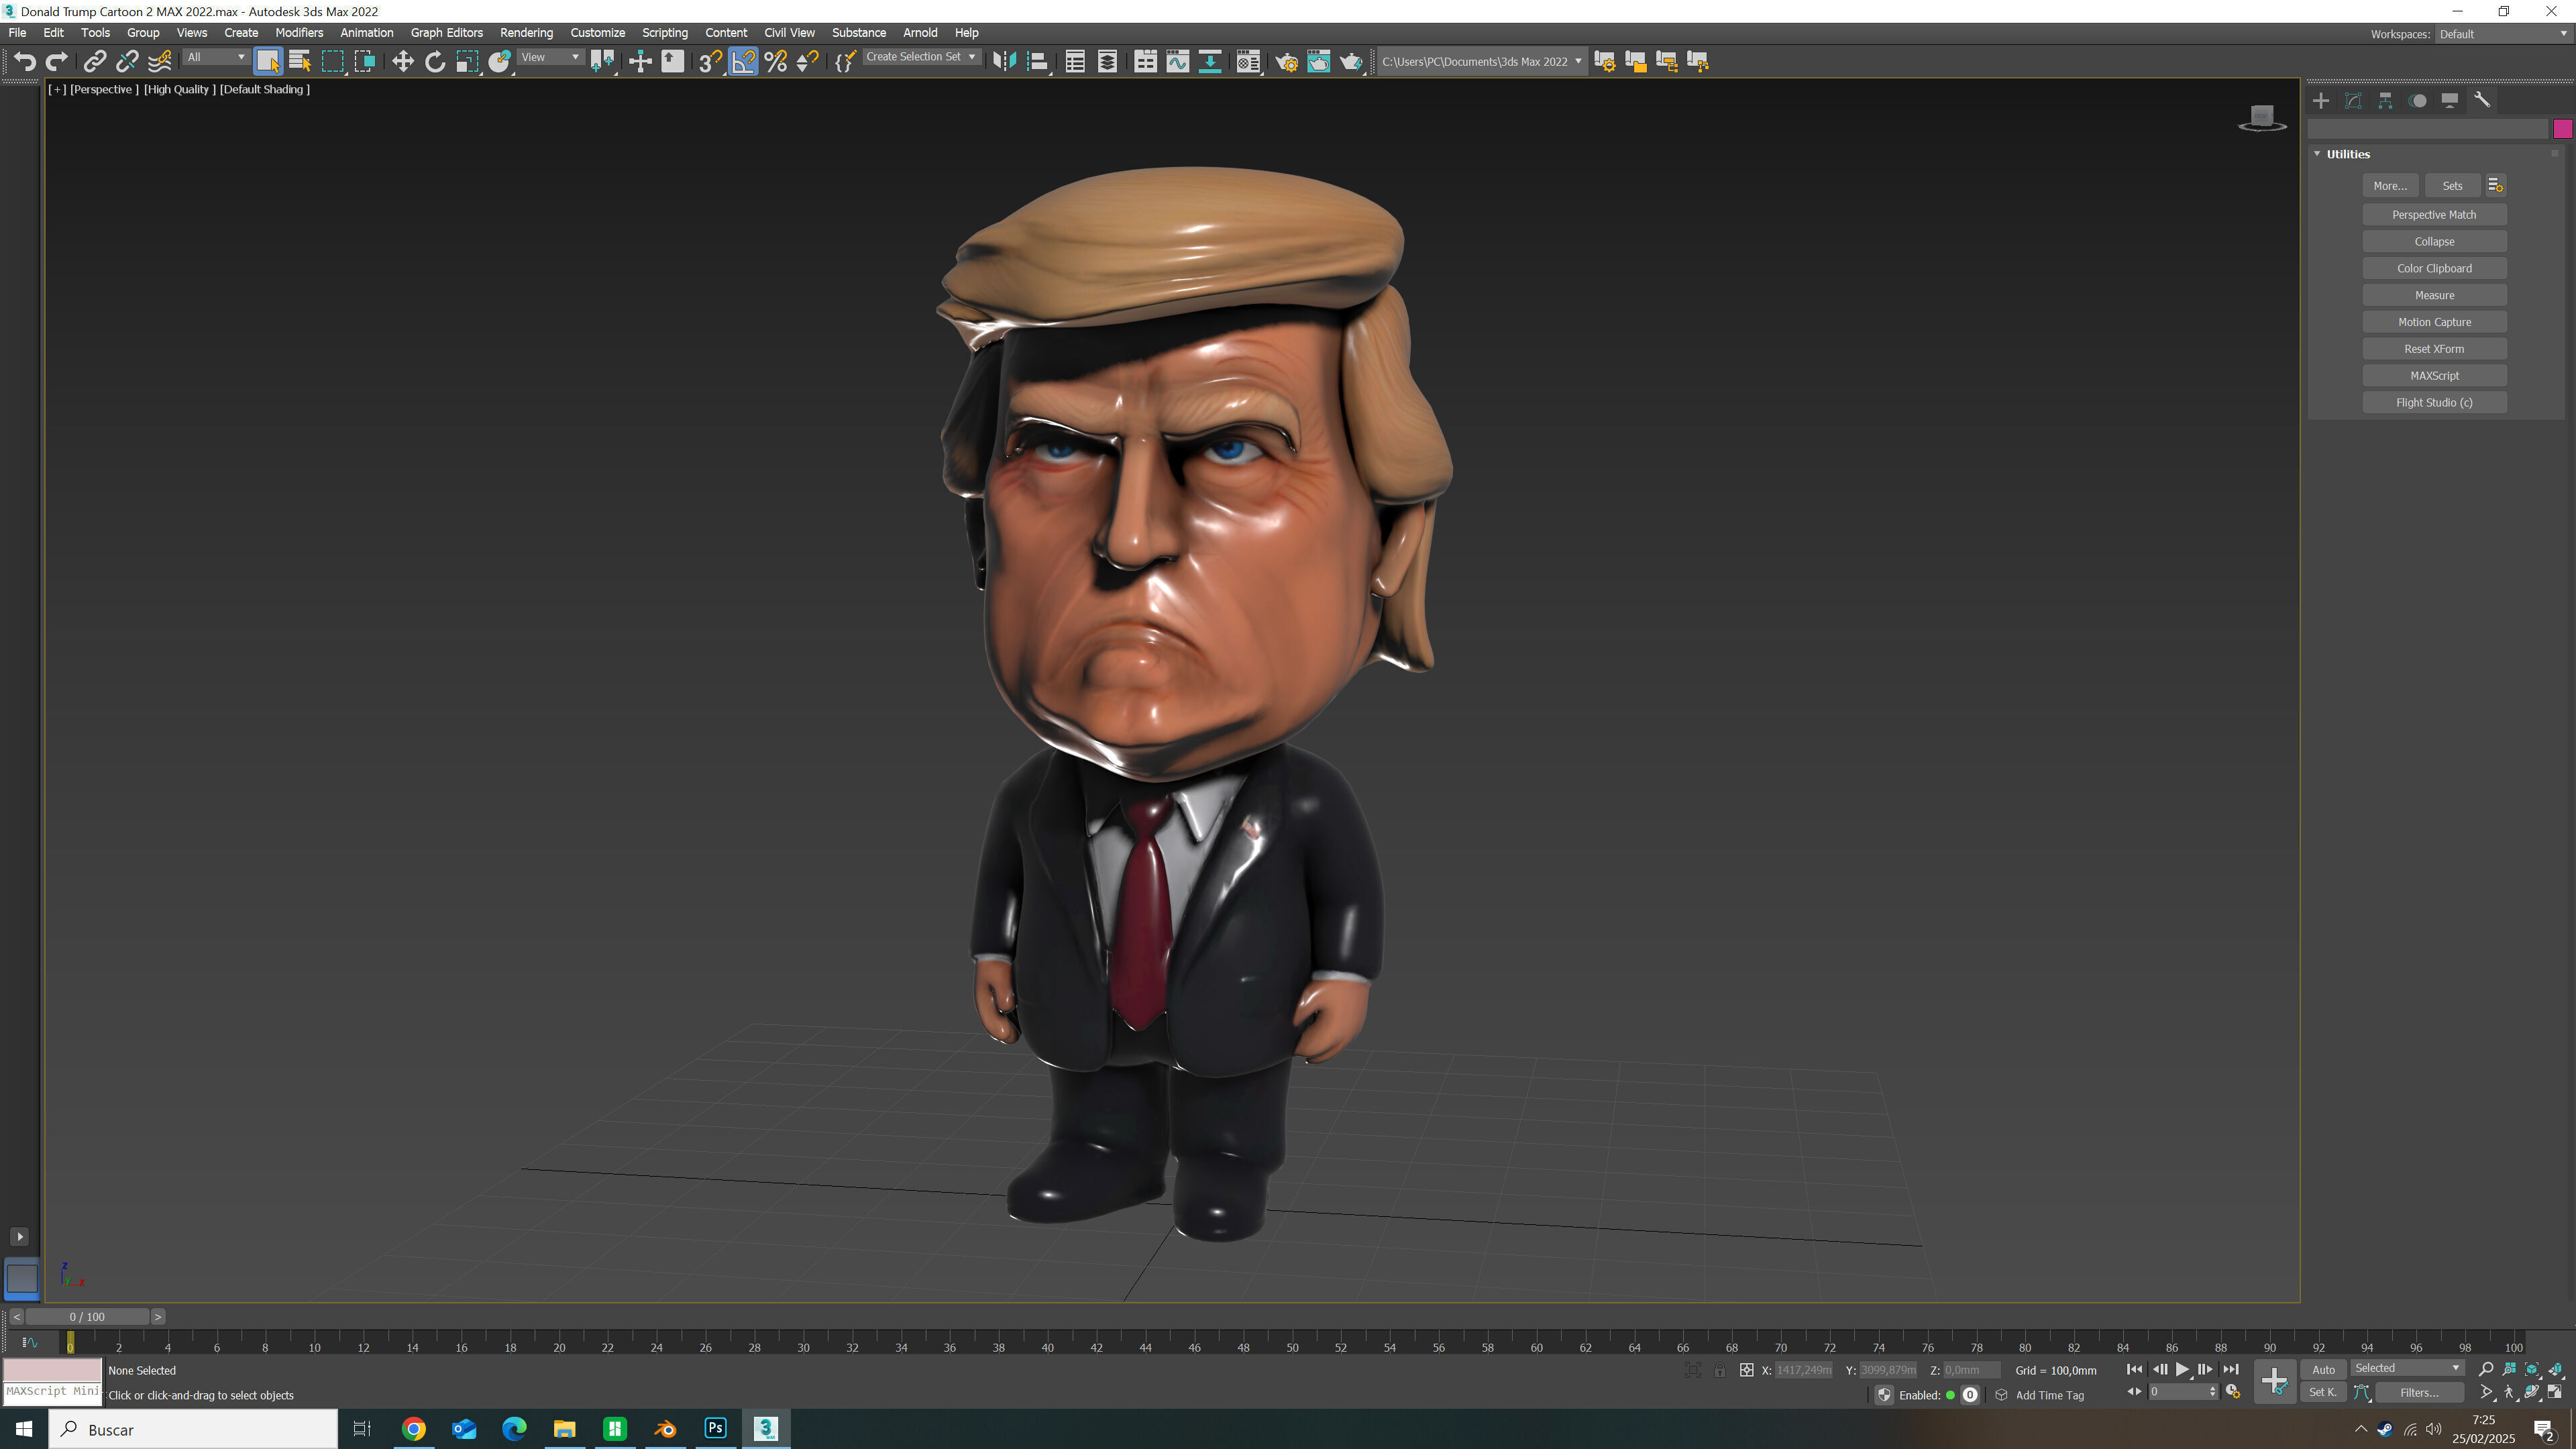Image resolution: width=2576 pixels, height=1449 pixels.
Task: Open the Material Editor icon
Action: [1248, 61]
